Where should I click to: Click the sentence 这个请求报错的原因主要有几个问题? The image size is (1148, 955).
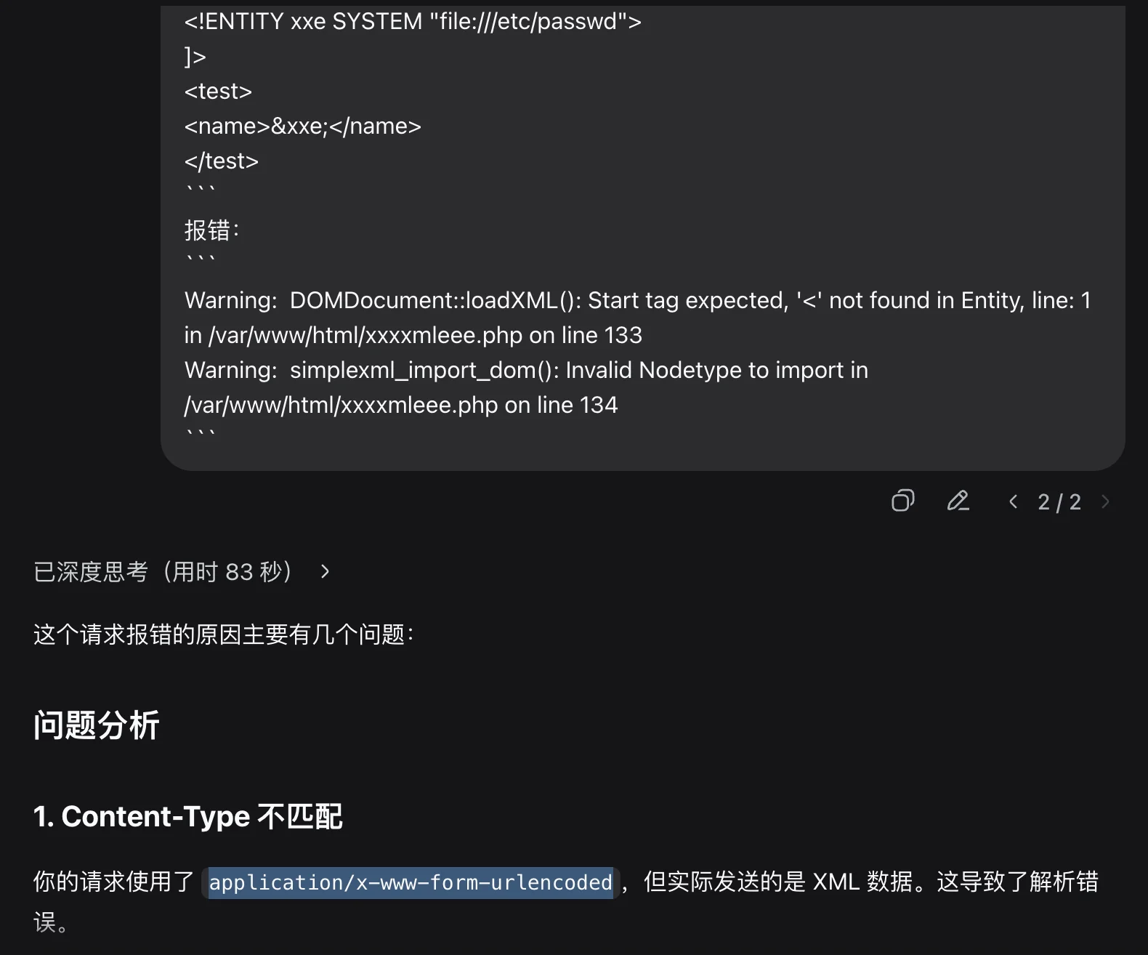tap(223, 634)
